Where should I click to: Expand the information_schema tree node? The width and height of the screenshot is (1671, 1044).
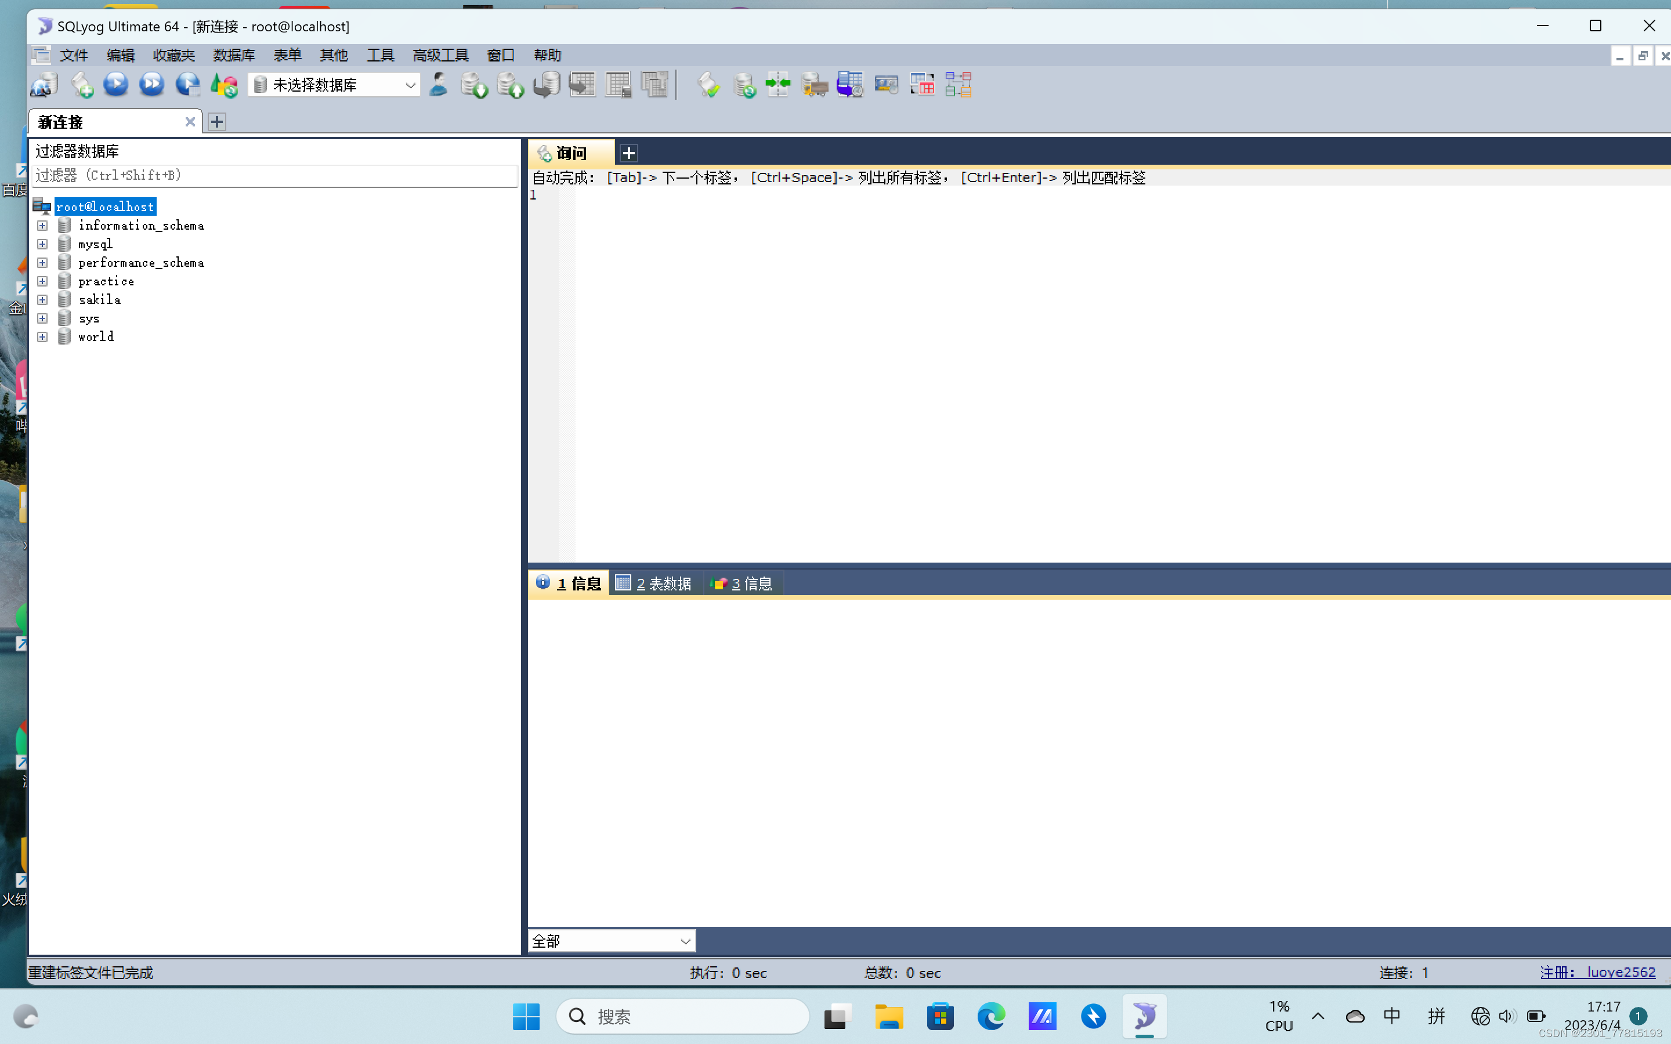tap(42, 225)
